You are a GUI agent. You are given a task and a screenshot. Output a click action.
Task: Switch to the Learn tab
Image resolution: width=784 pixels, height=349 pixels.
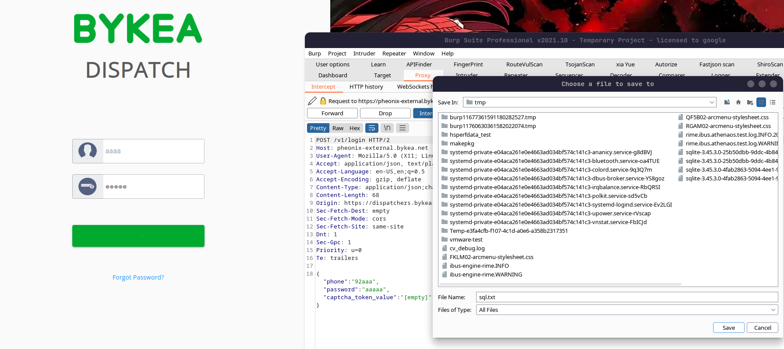click(x=378, y=64)
